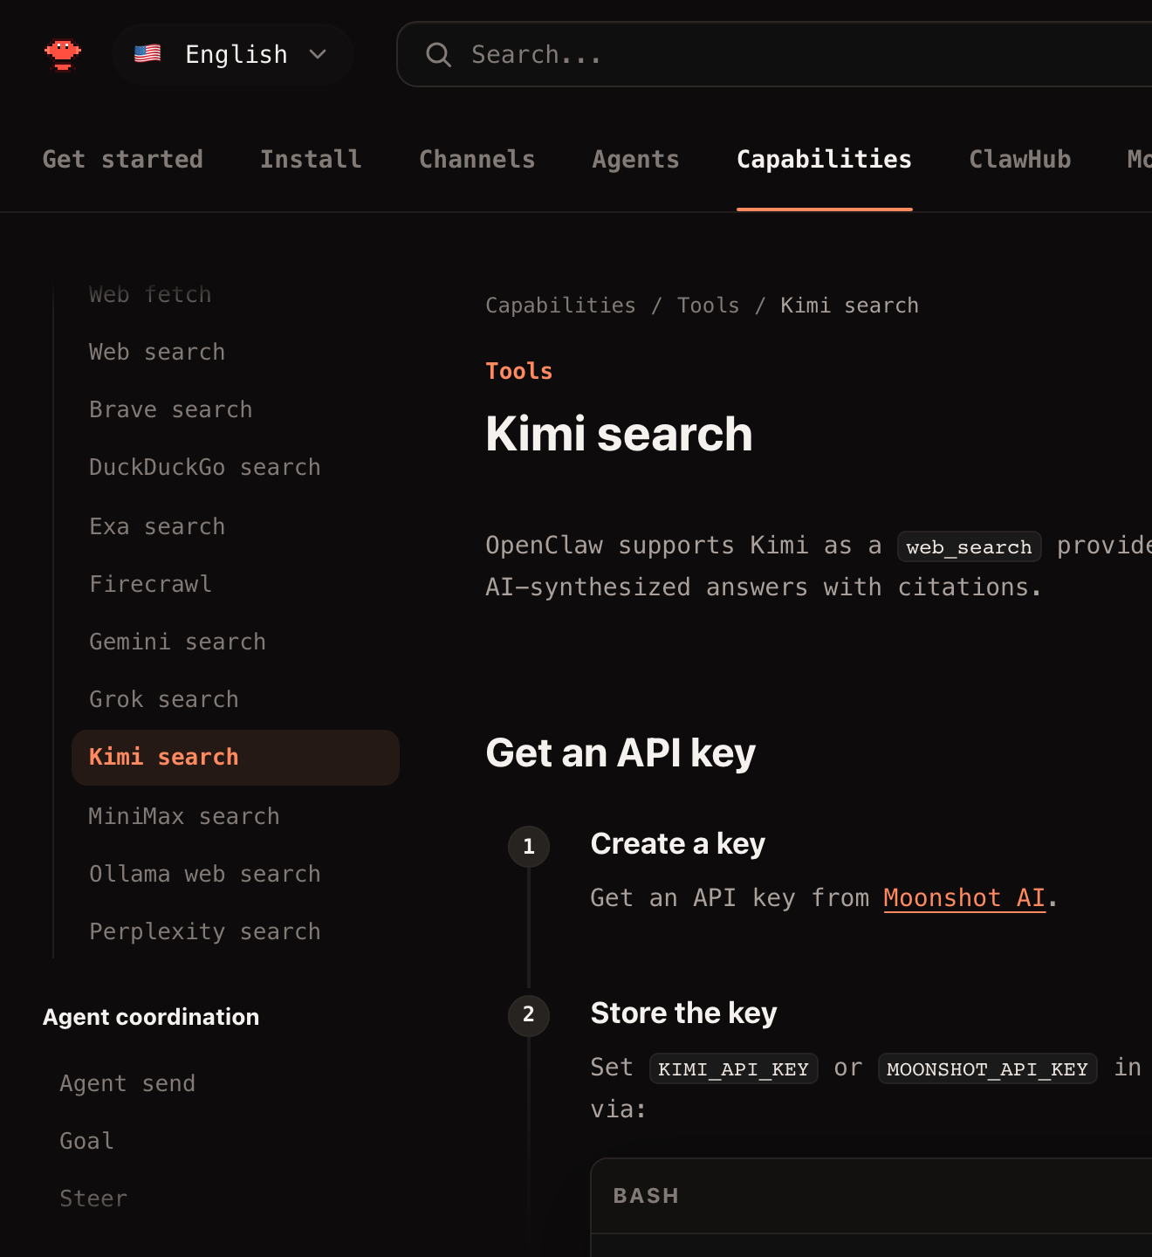1152x1257 pixels.
Task: Open the Steer sidebar page
Action: pos(93,1199)
